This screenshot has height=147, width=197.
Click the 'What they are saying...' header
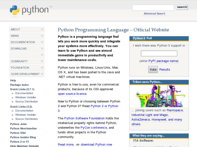pyautogui.click(x=159, y=136)
